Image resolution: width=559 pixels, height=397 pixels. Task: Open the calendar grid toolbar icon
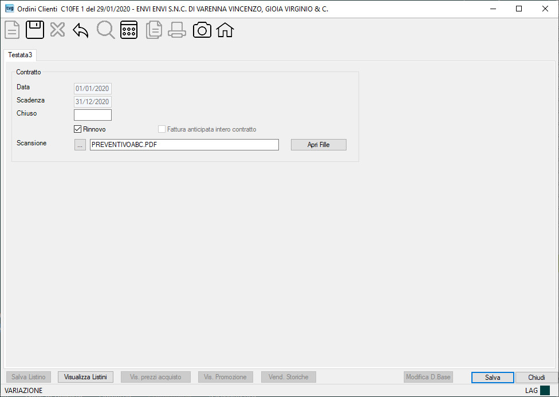click(x=129, y=30)
